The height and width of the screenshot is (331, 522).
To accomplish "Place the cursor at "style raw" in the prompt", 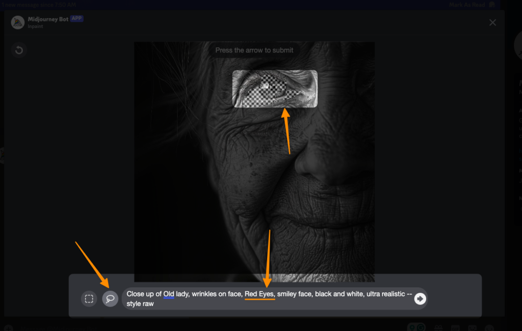I will point(140,304).
